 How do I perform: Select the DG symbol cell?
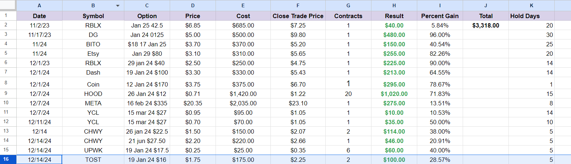point(93,35)
